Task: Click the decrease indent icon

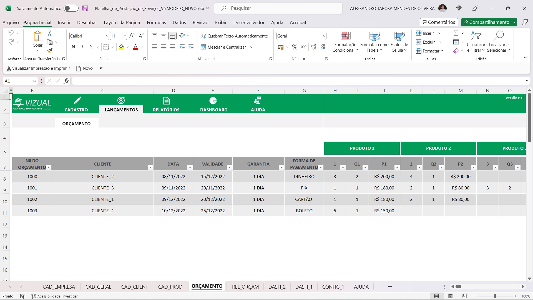Action: click(182, 47)
